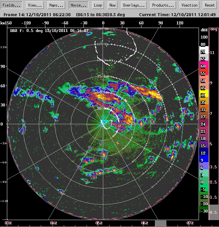Jump to 04z on the time axis
This screenshot has height=227, width=219.
click(54, 223)
